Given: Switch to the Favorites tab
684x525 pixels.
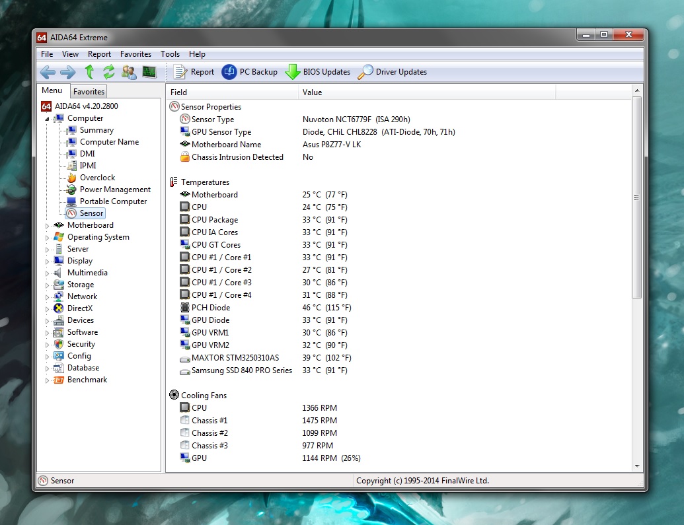Looking at the screenshot, I should point(89,92).
